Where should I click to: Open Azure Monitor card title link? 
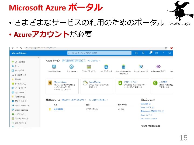pos(95,82)
